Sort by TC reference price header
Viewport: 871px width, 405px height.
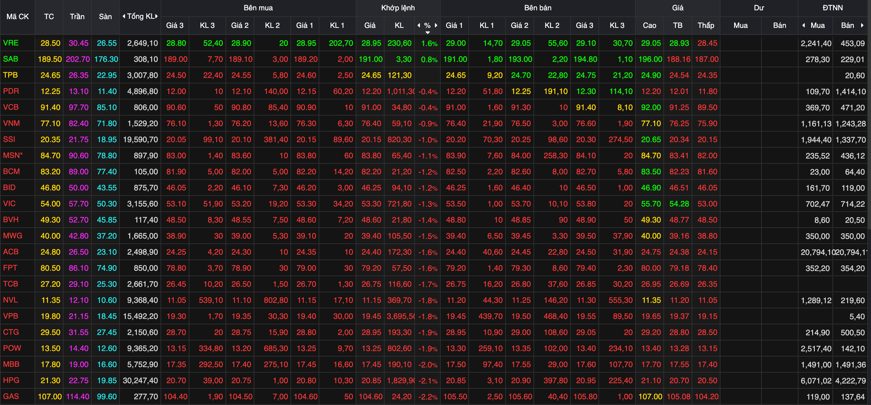point(49,17)
